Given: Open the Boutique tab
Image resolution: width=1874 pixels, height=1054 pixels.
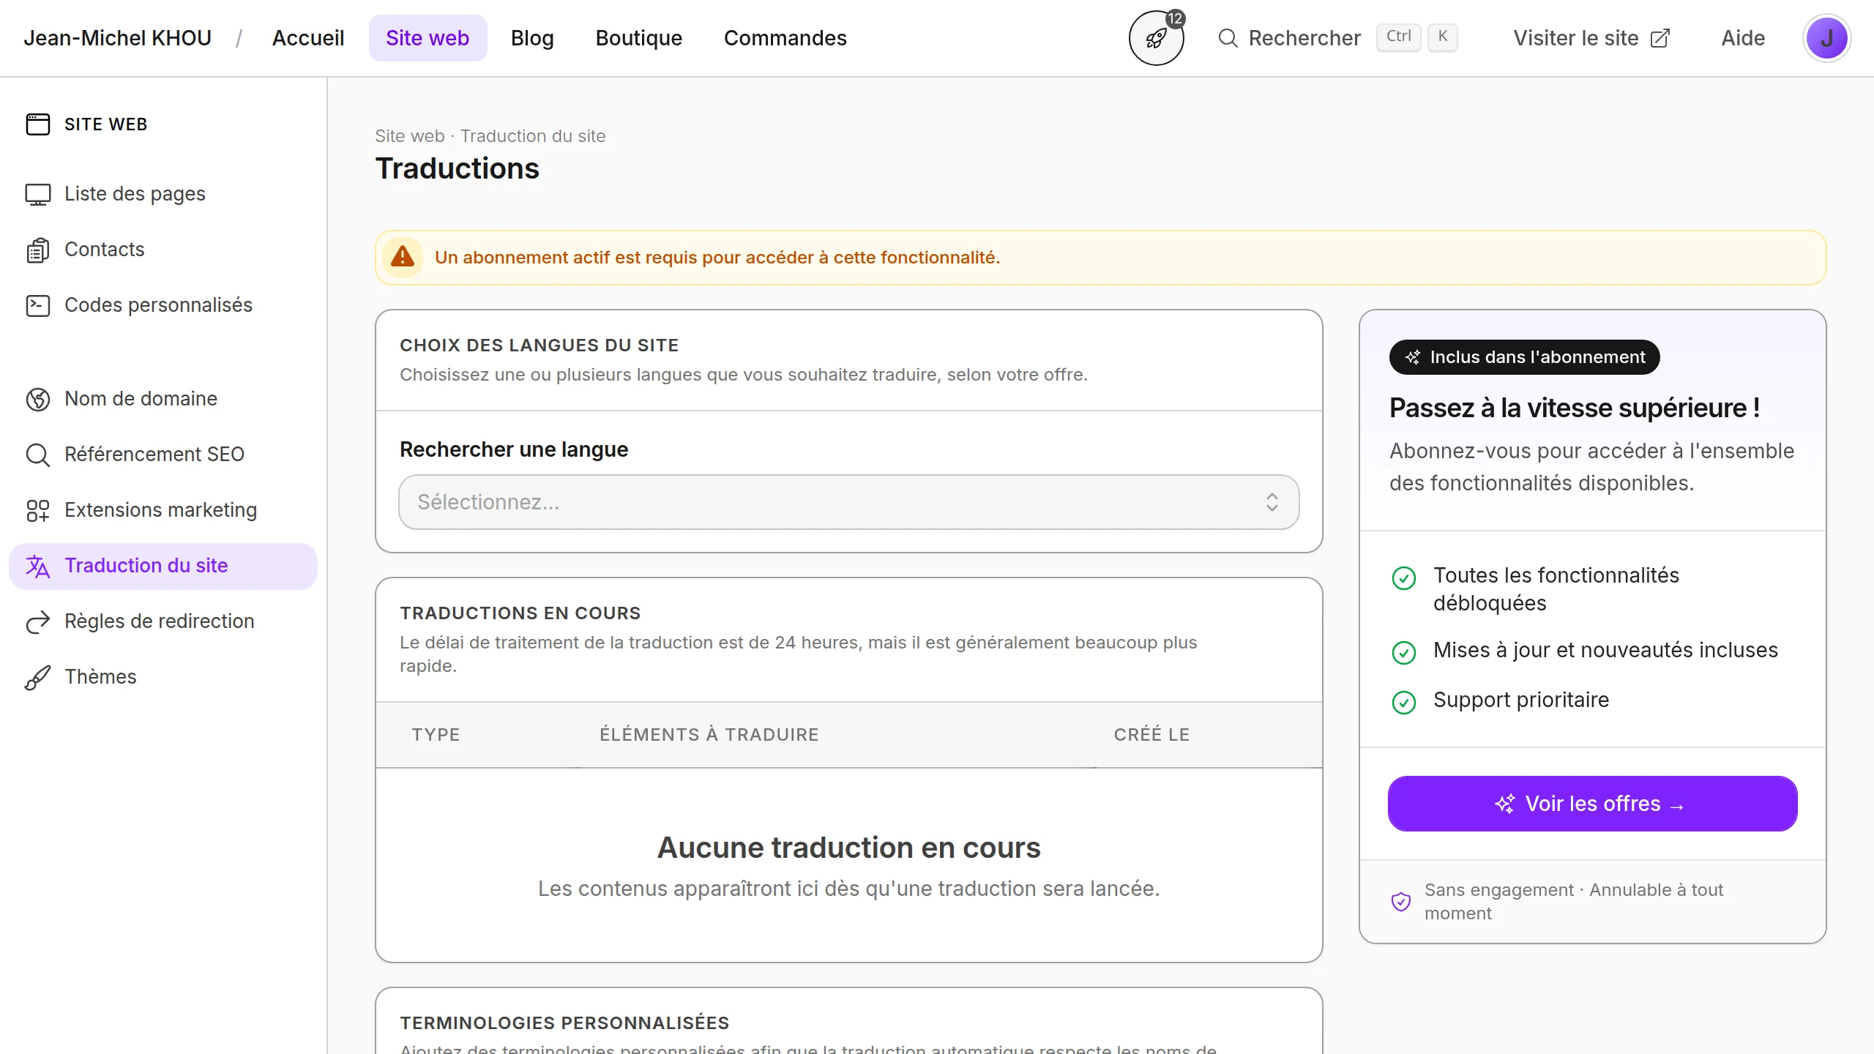Looking at the screenshot, I should [x=638, y=38].
